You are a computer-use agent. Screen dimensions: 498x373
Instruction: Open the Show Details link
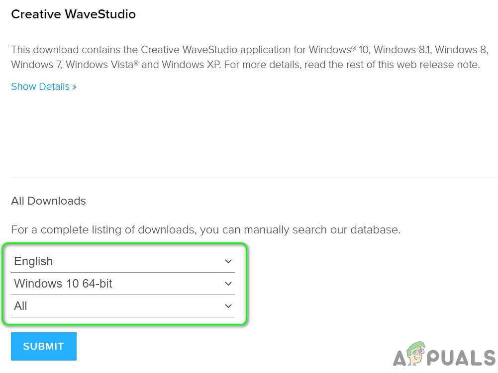click(40, 86)
